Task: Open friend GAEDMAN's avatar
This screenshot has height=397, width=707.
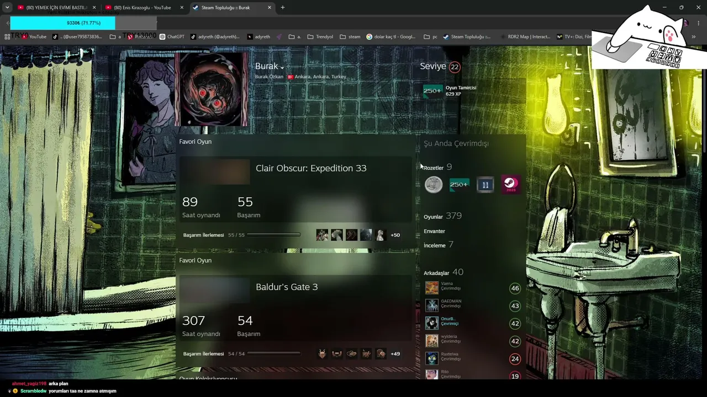Action: (432, 305)
